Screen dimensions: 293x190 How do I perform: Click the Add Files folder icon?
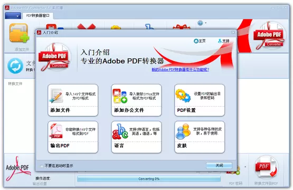tap(19, 33)
